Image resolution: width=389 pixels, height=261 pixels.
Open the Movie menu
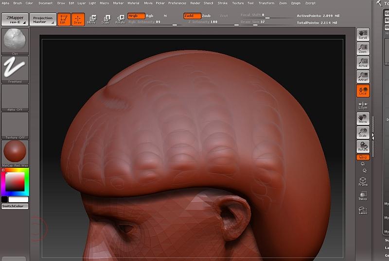(x=148, y=3)
